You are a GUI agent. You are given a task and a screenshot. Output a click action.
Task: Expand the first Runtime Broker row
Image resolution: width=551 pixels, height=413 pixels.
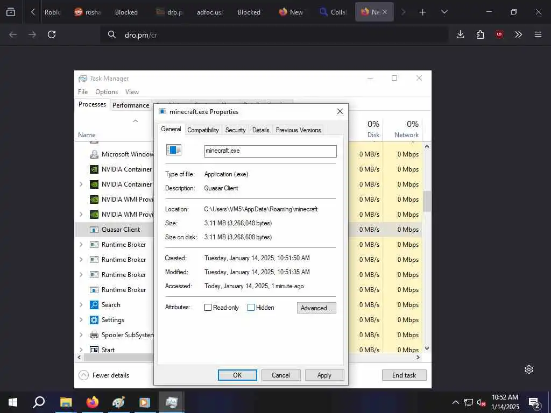[x=81, y=245]
